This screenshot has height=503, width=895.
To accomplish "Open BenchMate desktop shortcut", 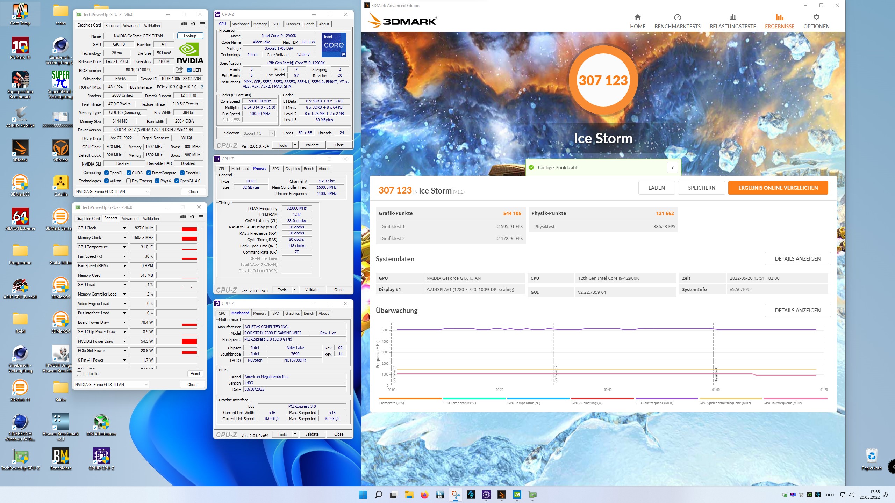I will pyautogui.click(x=60, y=459).
